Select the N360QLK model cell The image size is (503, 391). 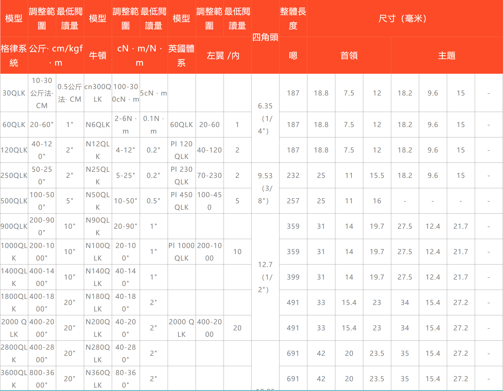coord(98,379)
